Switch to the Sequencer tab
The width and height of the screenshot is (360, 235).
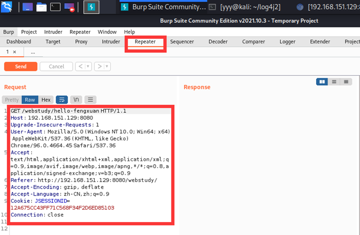182,41
